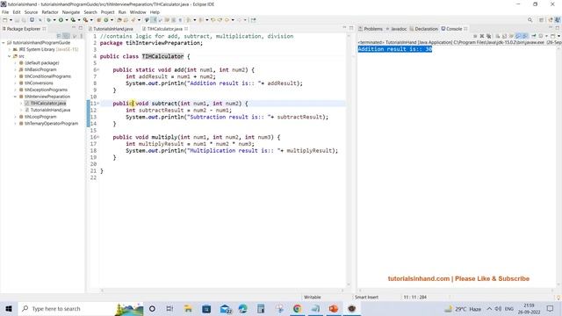The image size is (562, 316).
Task: Click the Save toolbar icon
Action: [17, 20]
